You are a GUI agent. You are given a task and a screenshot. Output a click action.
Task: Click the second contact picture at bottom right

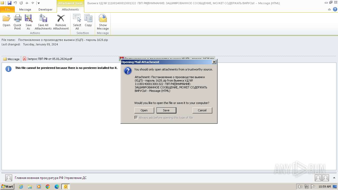326,178
